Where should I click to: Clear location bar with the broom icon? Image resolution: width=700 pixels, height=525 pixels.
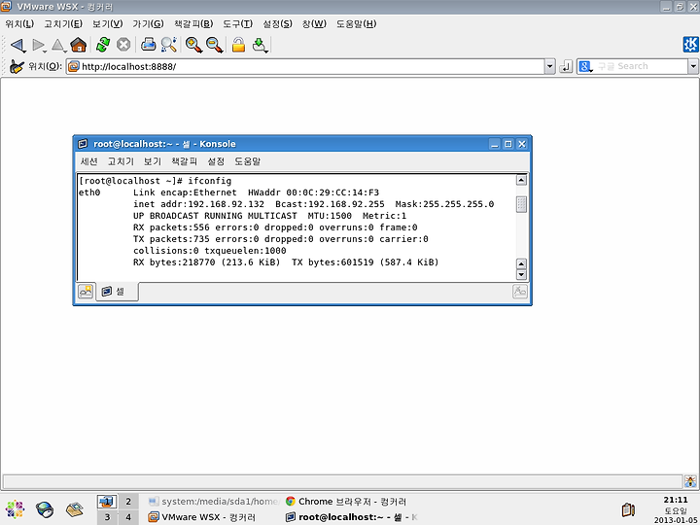[x=17, y=66]
